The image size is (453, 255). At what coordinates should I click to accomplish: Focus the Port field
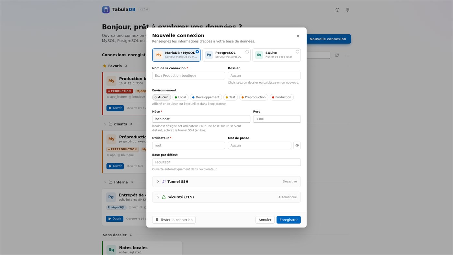277,119
